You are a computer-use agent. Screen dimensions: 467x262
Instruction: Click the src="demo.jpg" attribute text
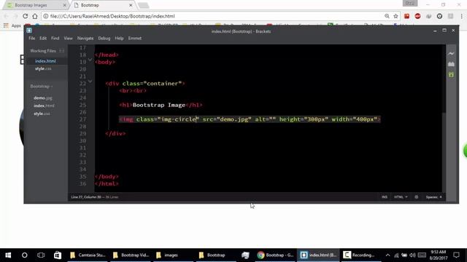[227, 119]
